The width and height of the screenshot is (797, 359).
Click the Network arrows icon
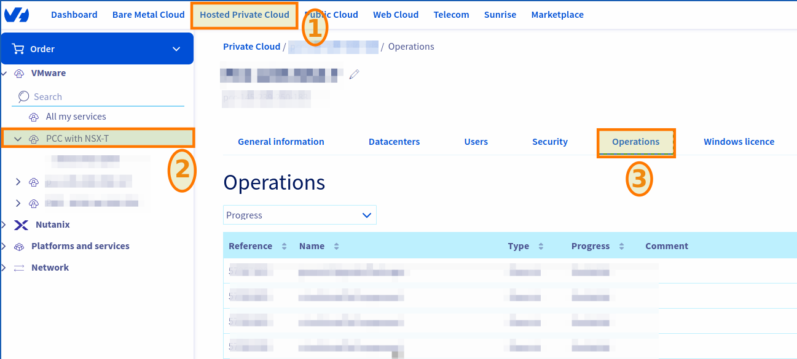click(x=19, y=268)
